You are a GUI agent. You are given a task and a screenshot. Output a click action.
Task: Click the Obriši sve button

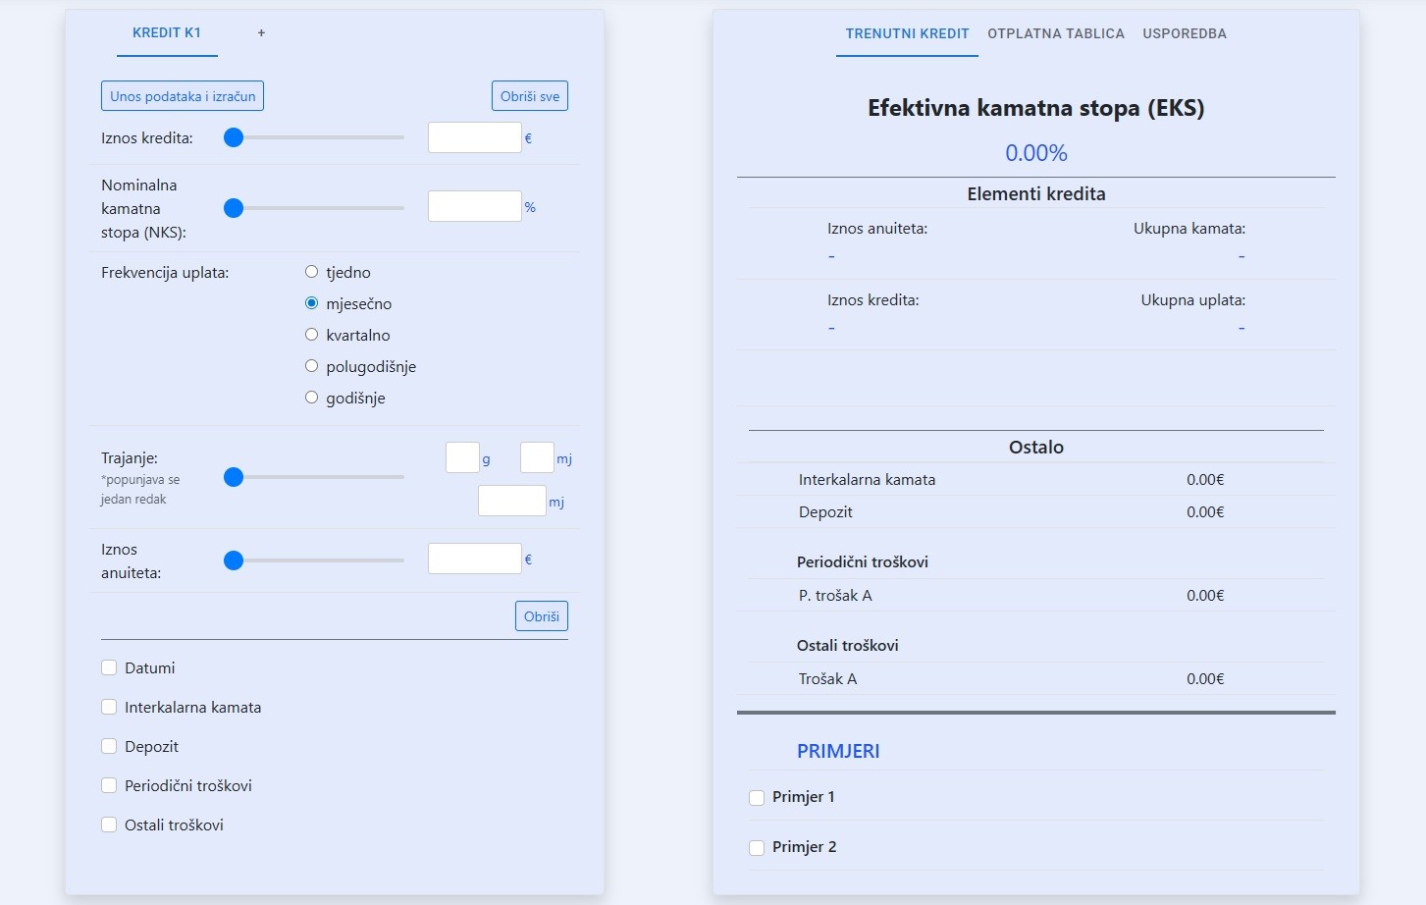tap(529, 96)
